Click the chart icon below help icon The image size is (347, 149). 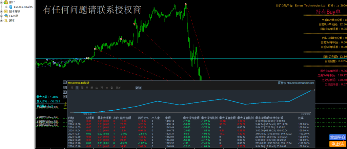65,97
